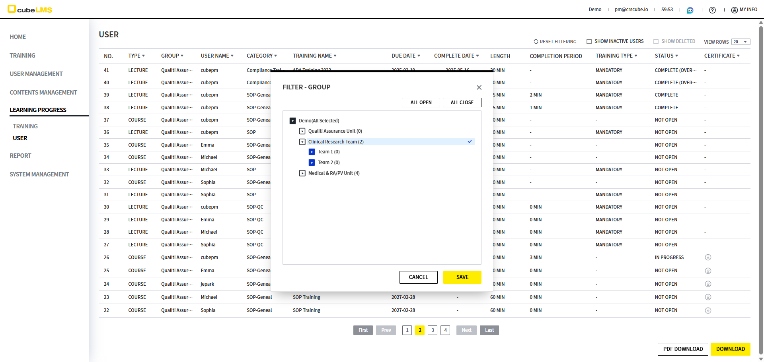Viewport: 764px width, 362px height.
Task: Click the MY INFO profile icon
Action: coord(734,10)
